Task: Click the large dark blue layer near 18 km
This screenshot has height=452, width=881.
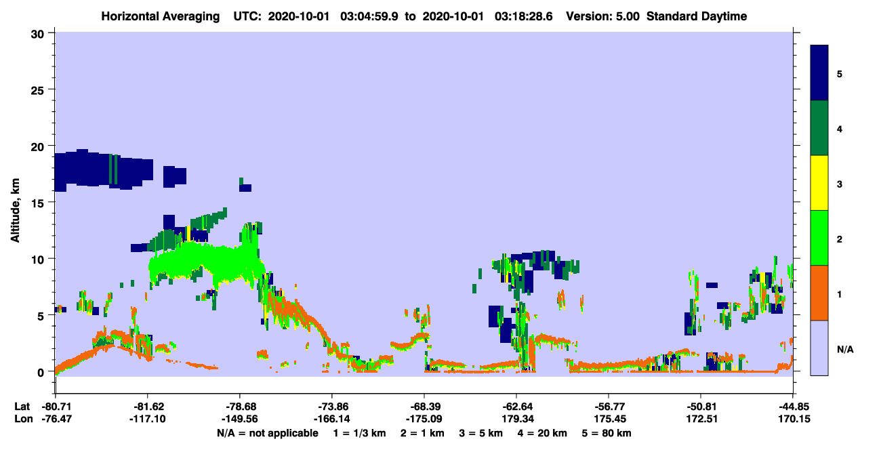Action: (103, 169)
